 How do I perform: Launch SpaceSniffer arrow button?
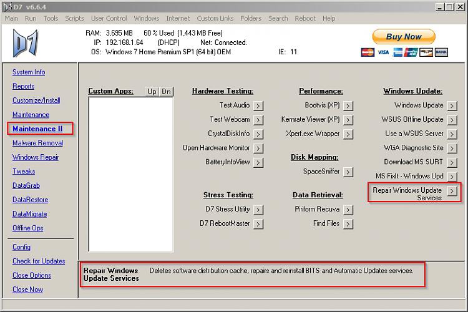point(348,172)
